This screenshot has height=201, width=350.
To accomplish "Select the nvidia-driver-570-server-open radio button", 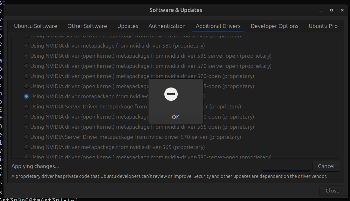I will click(26, 66).
